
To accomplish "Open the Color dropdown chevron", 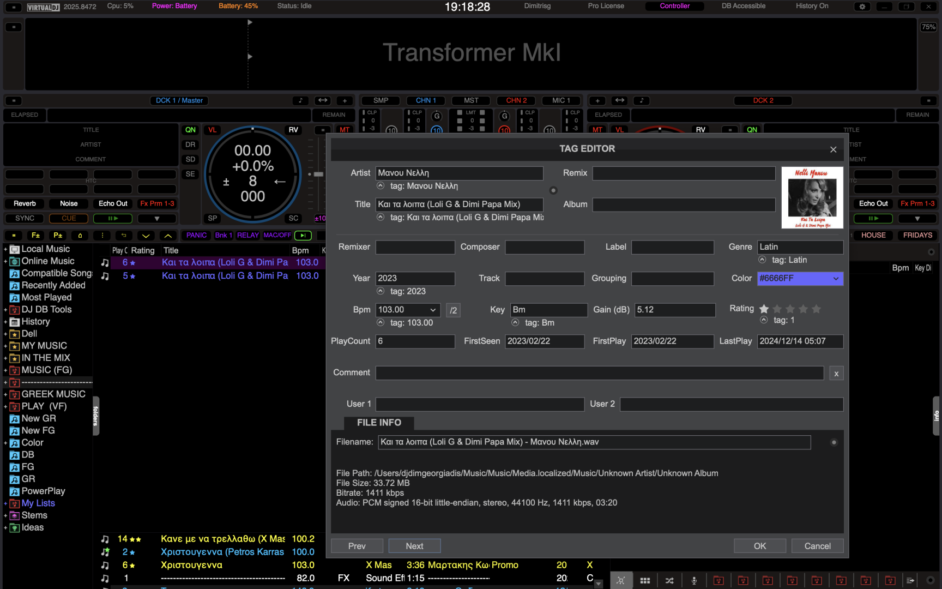I will [836, 279].
